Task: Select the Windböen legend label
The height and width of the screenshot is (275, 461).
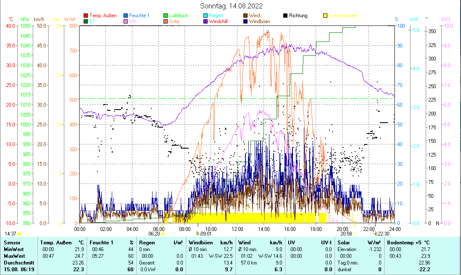Action: [259, 21]
